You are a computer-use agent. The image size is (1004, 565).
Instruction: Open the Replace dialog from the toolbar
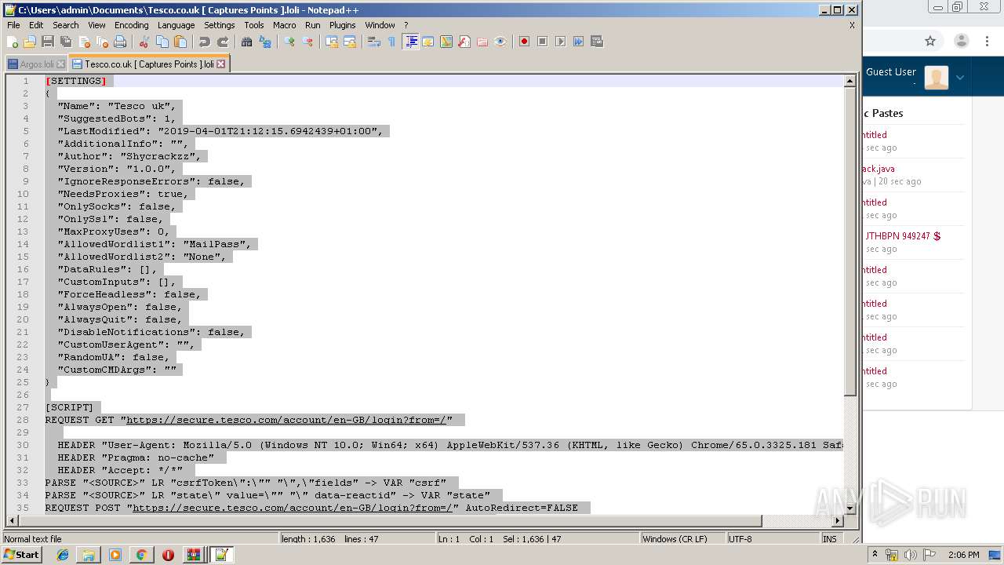265,42
